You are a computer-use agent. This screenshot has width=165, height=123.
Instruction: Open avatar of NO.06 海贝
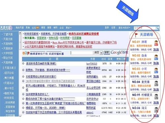156,110
